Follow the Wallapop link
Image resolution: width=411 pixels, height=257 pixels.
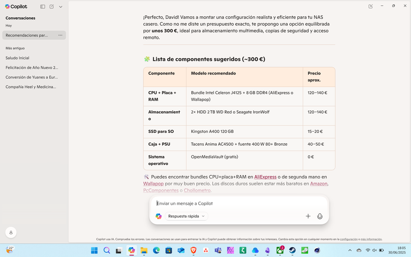[x=153, y=184]
